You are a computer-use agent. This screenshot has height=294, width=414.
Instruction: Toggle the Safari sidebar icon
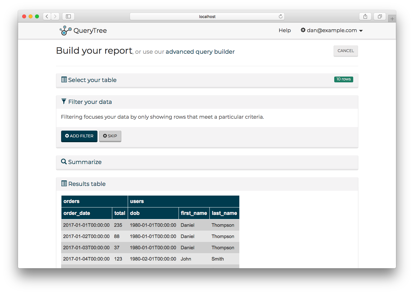click(x=68, y=16)
